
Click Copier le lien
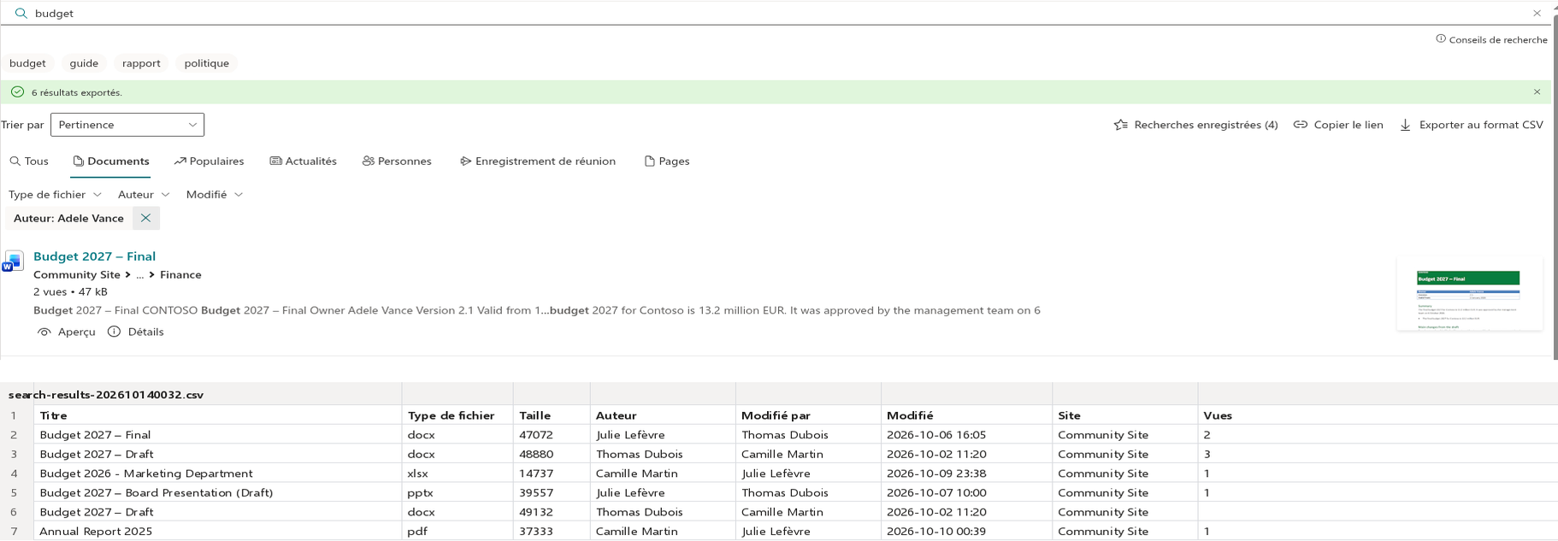[1338, 125]
